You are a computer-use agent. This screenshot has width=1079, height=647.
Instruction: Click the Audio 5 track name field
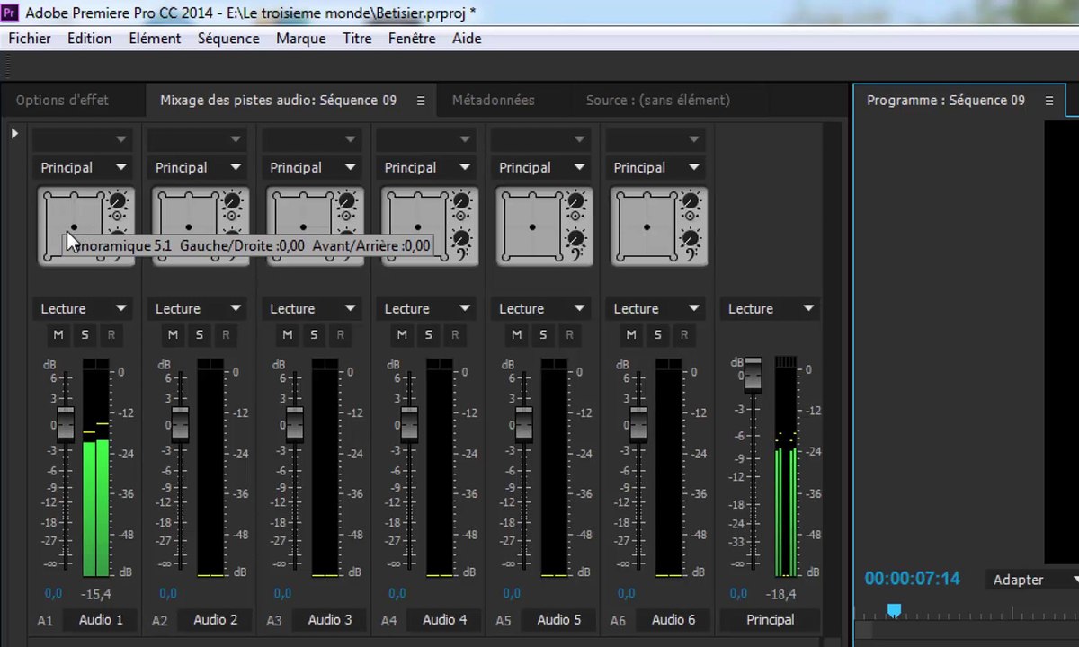pyautogui.click(x=559, y=620)
